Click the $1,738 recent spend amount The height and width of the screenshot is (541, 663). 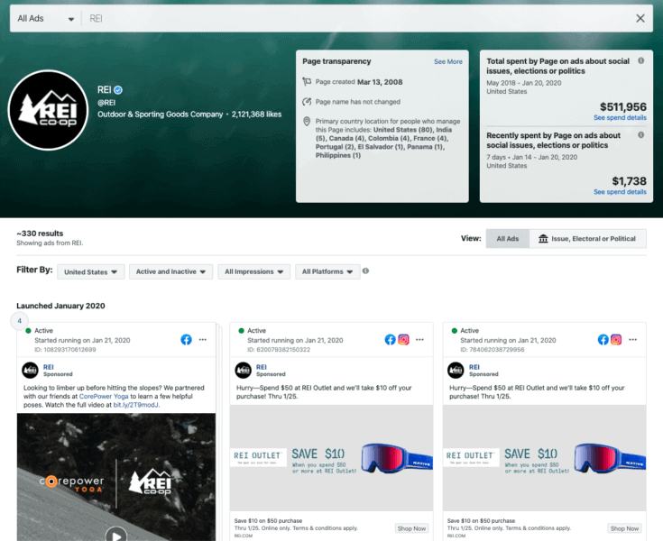pyautogui.click(x=630, y=181)
